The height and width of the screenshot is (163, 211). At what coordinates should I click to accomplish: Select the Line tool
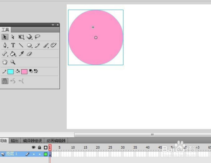coord(21,45)
